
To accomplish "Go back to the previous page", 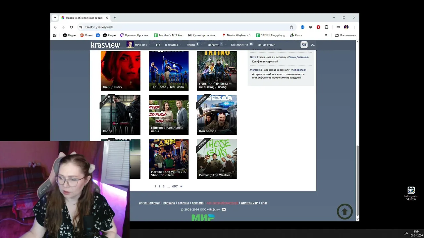I will click(55, 27).
